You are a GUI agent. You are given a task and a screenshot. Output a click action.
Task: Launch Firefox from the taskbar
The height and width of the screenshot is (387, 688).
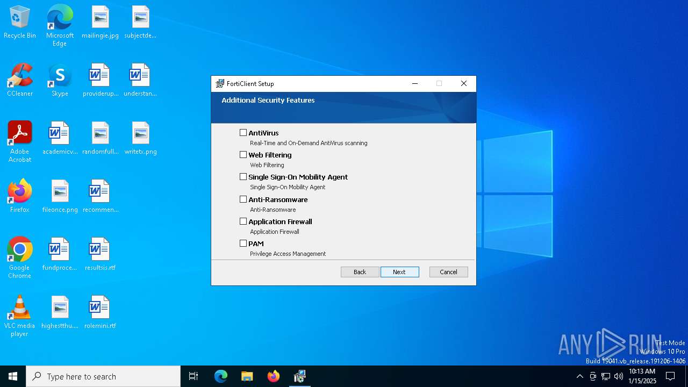274,376
